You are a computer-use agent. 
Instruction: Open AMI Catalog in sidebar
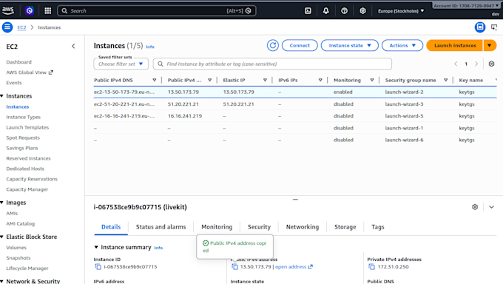[20, 223]
